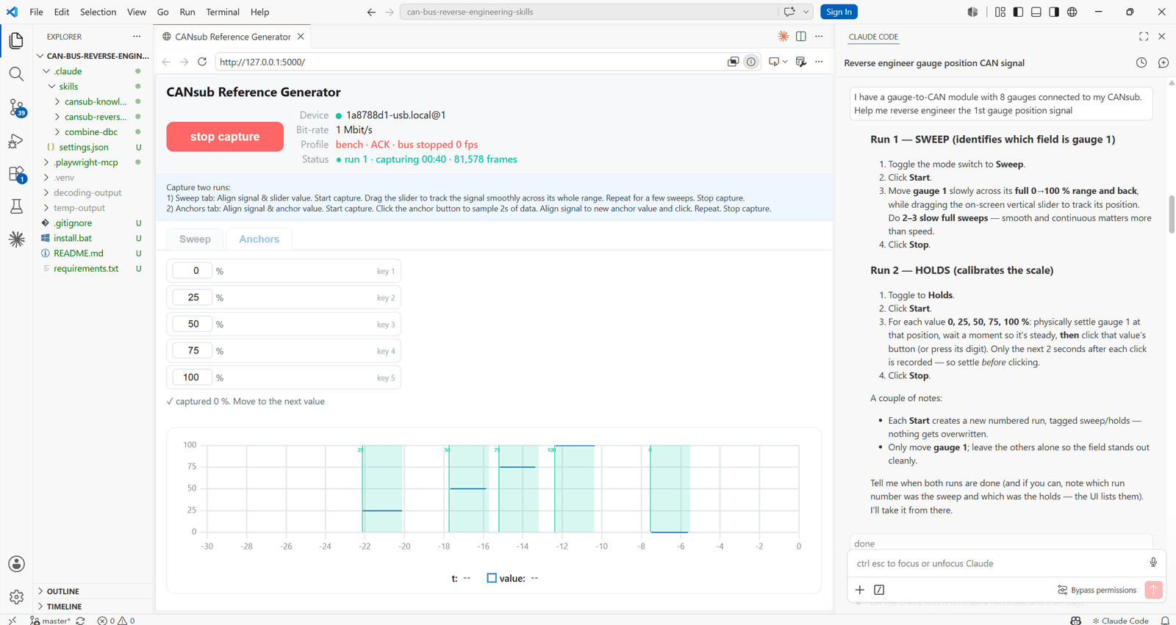Open the Testing flask view
Screen dimensions: 1176x625
click(16, 206)
